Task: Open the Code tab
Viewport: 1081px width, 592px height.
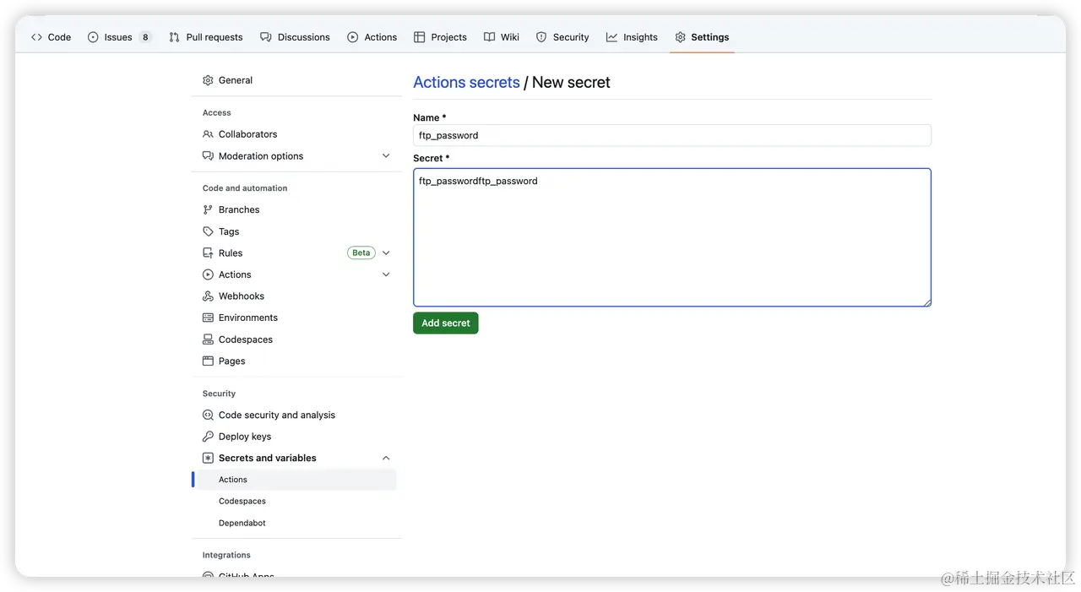Action: [x=51, y=37]
